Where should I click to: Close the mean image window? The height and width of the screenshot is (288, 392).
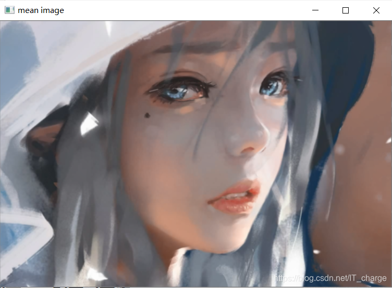[x=376, y=10]
